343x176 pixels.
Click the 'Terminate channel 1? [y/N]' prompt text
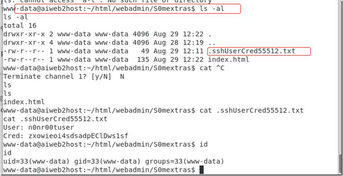[x=57, y=76]
